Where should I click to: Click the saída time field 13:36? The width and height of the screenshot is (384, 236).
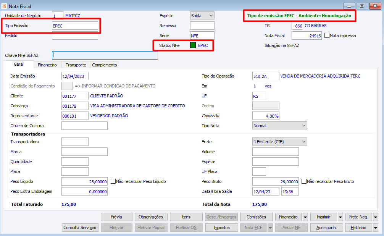(x=290, y=191)
